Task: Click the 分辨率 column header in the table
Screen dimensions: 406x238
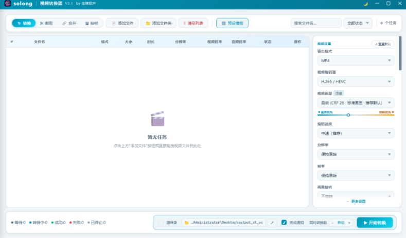Action: (181, 42)
